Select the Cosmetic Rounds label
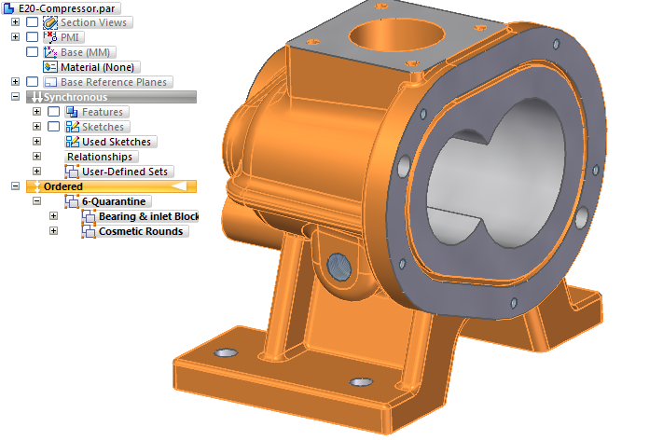663x440 pixels. click(x=141, y=231)
